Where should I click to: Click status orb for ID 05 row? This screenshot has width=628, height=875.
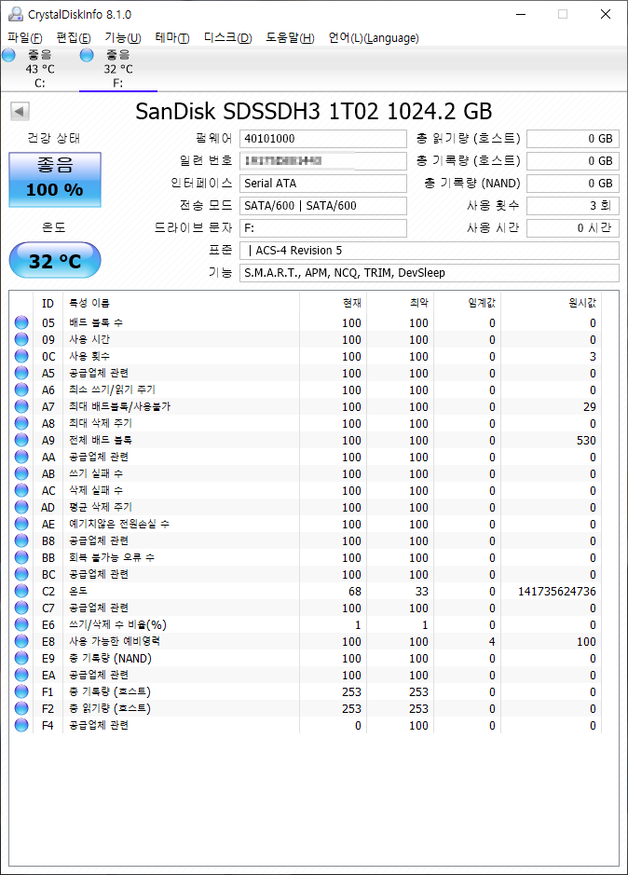[21, 322]
